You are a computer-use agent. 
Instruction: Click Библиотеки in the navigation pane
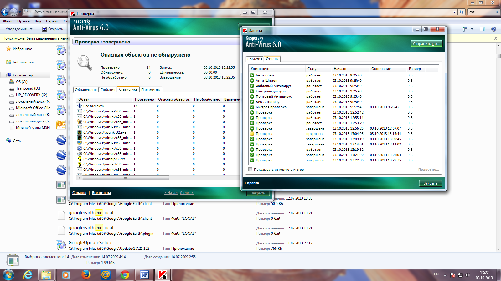click(20, 62)
